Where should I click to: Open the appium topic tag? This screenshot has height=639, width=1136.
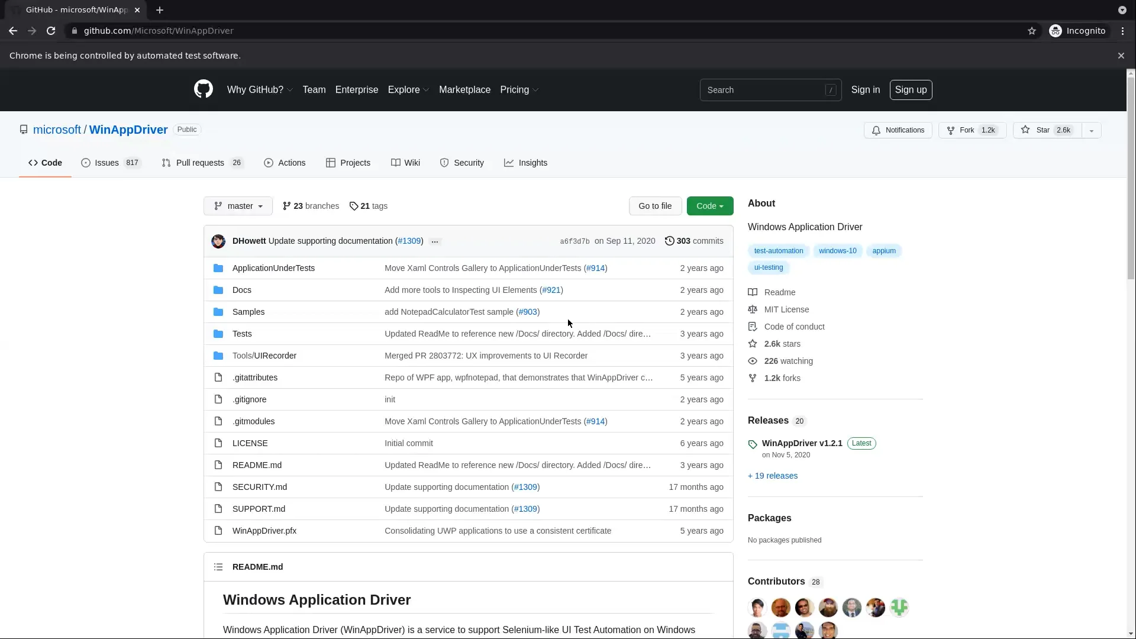click(883, 251)
